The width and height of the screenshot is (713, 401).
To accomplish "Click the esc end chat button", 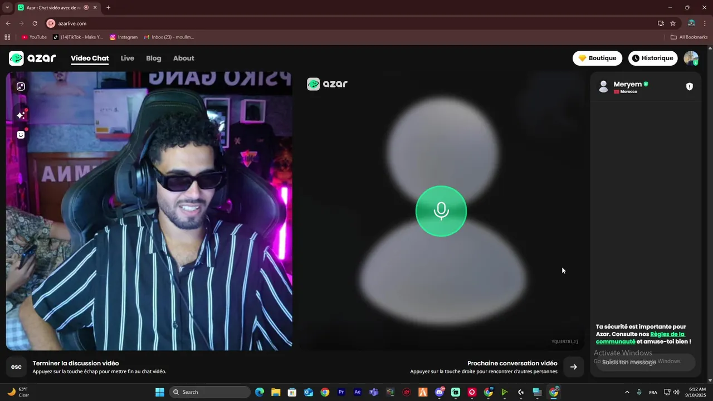I will point(16,367).
